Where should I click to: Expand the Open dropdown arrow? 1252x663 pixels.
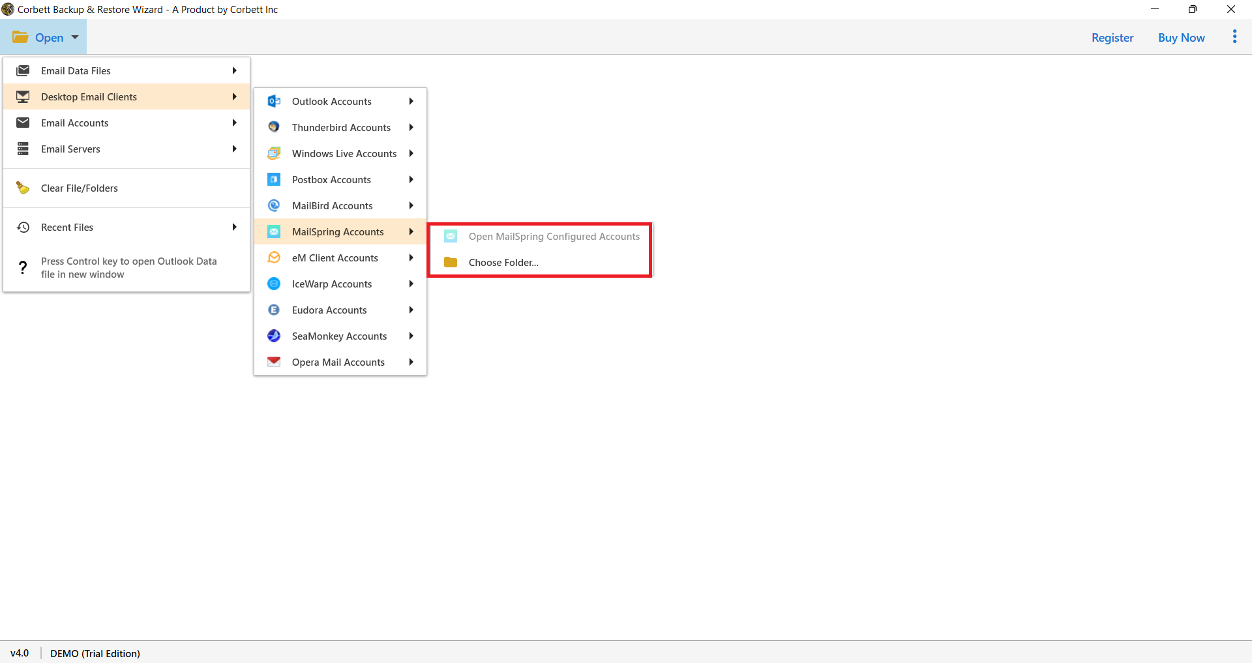[x=75, y=37]
